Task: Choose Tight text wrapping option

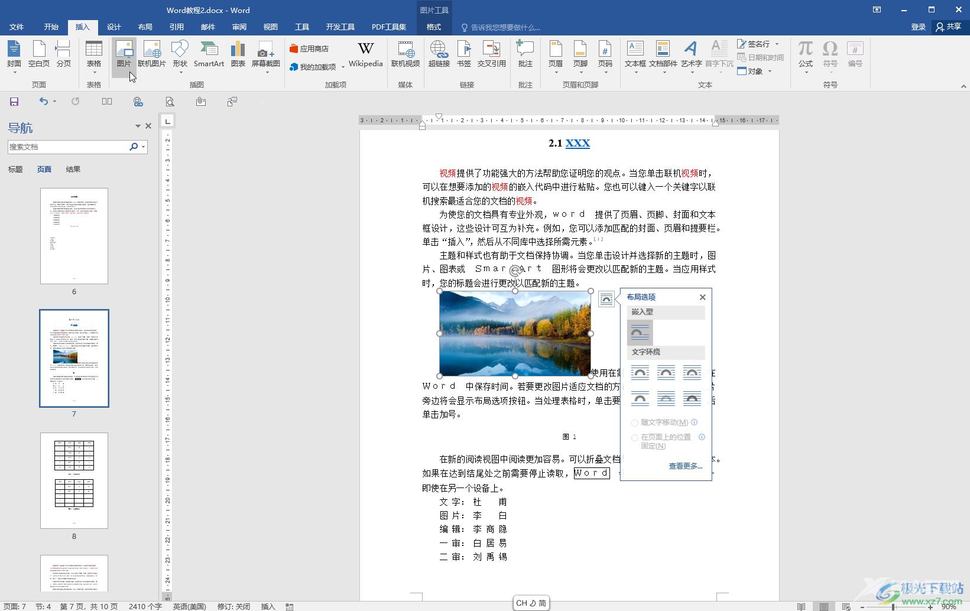Action: tap(666, 372)
